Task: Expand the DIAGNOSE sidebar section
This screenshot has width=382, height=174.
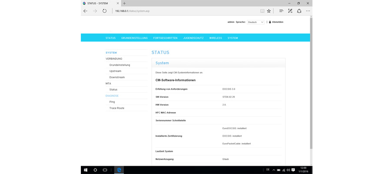Action: 112,96
